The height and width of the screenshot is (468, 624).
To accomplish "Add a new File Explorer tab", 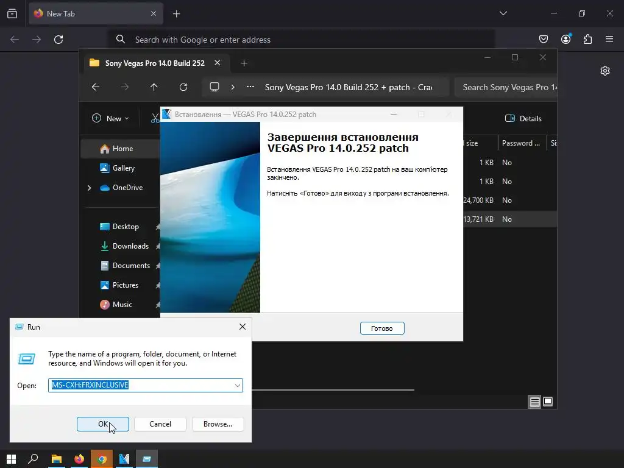I will [244, 63].
